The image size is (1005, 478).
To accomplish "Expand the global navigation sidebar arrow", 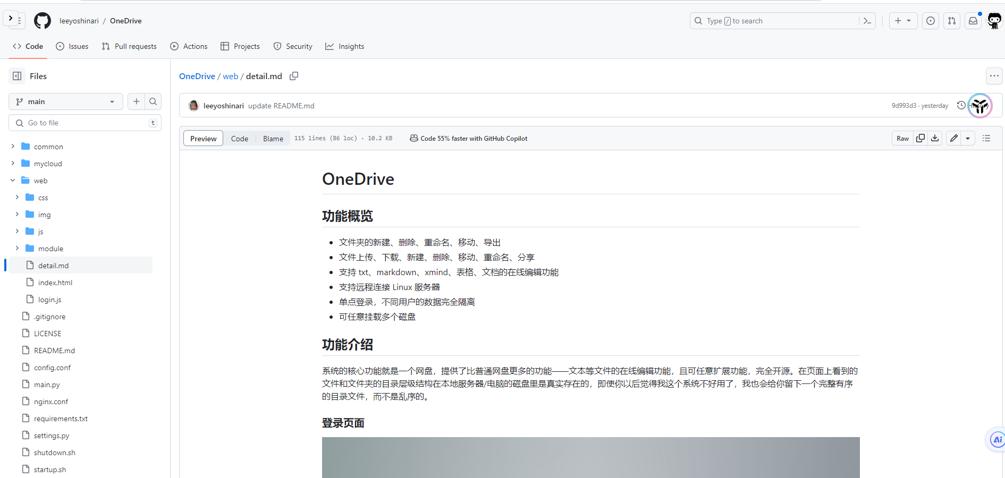I will 11,18.
